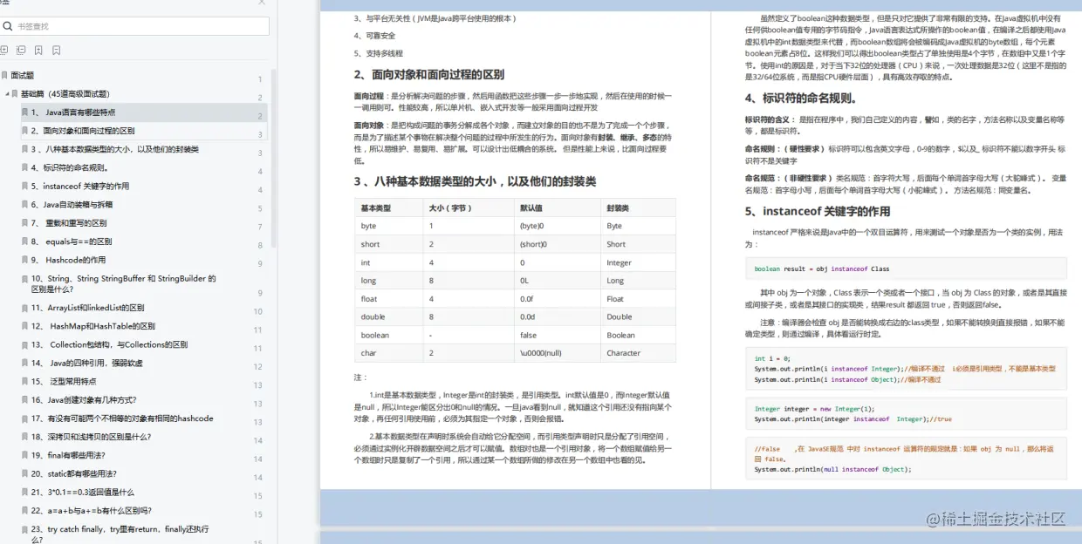This screenshot has width=1082, height=544.
Task: Click table cell 'Character'
Action: [624, 353]
